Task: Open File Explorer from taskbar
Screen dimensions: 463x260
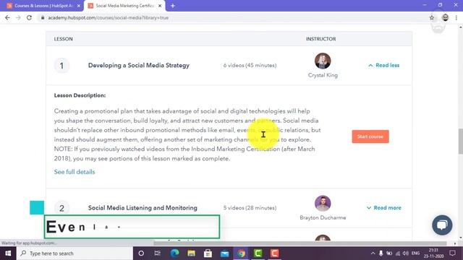Action: (191, 253)
